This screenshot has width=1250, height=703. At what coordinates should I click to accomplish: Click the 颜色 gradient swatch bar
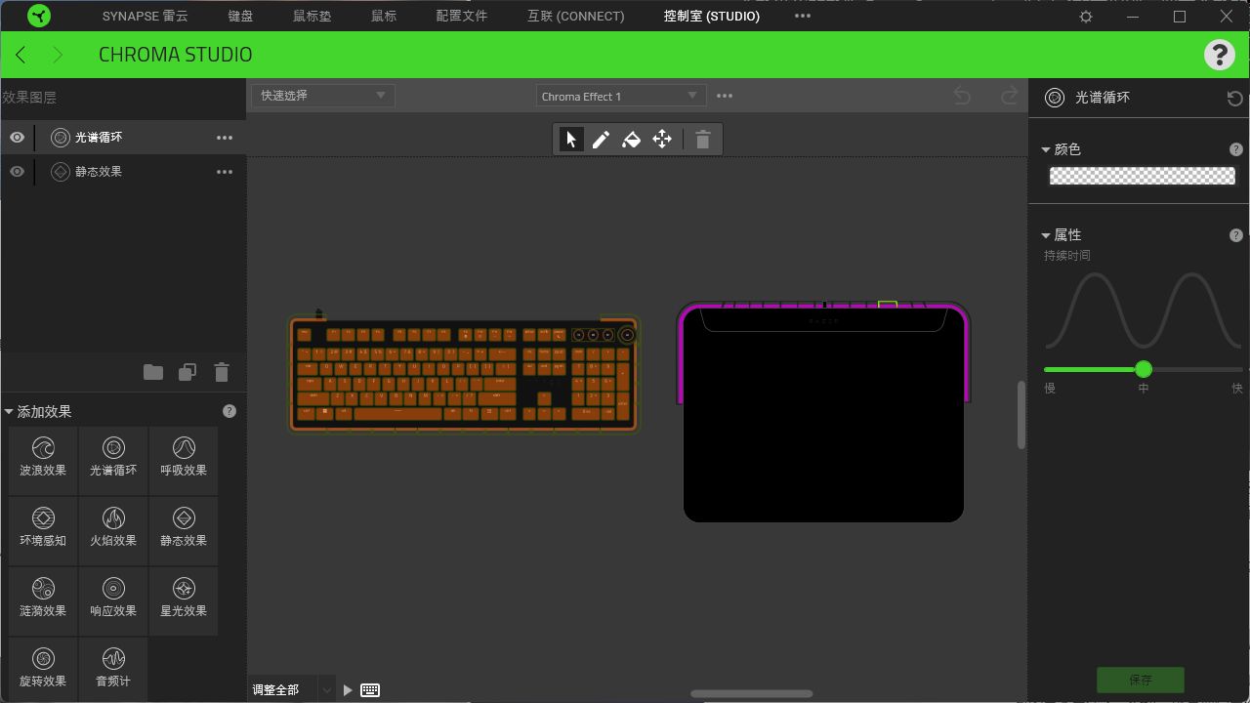click(x=1143, y=176)
